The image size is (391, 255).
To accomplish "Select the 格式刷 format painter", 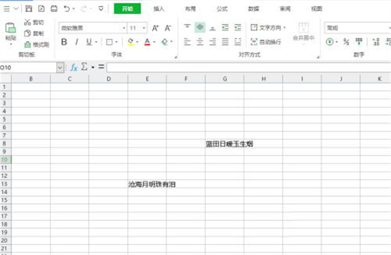I will point(36,45).
